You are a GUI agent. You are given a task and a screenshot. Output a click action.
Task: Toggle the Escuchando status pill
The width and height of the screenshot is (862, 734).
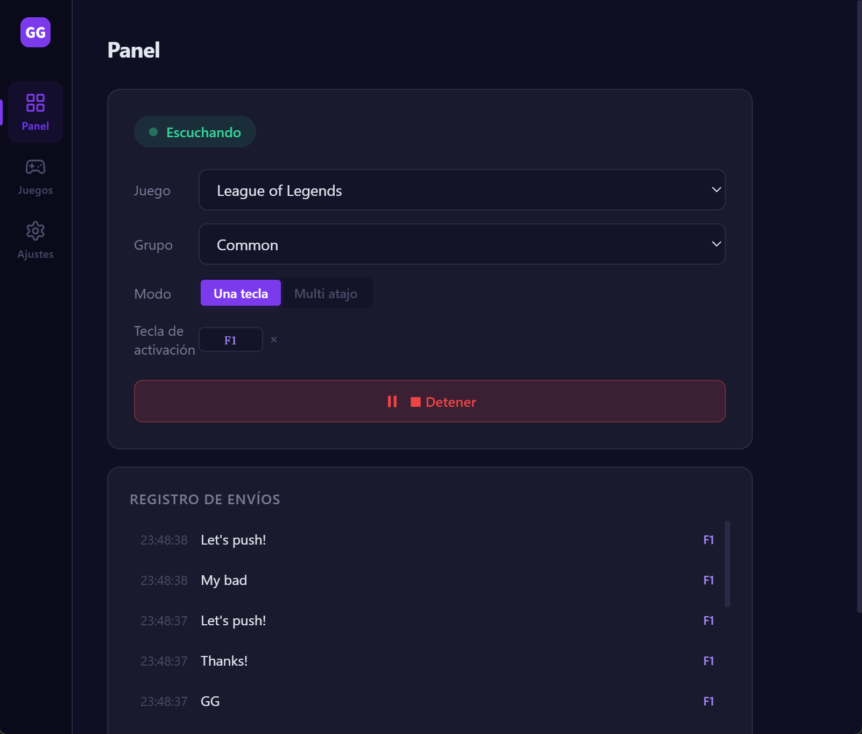[x=195, y=131]
